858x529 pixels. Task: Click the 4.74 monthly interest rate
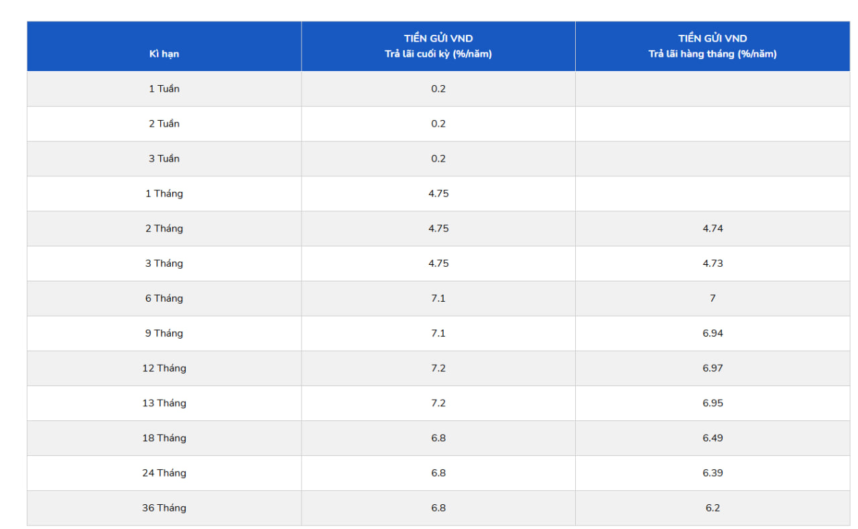(x=713, y=228)
